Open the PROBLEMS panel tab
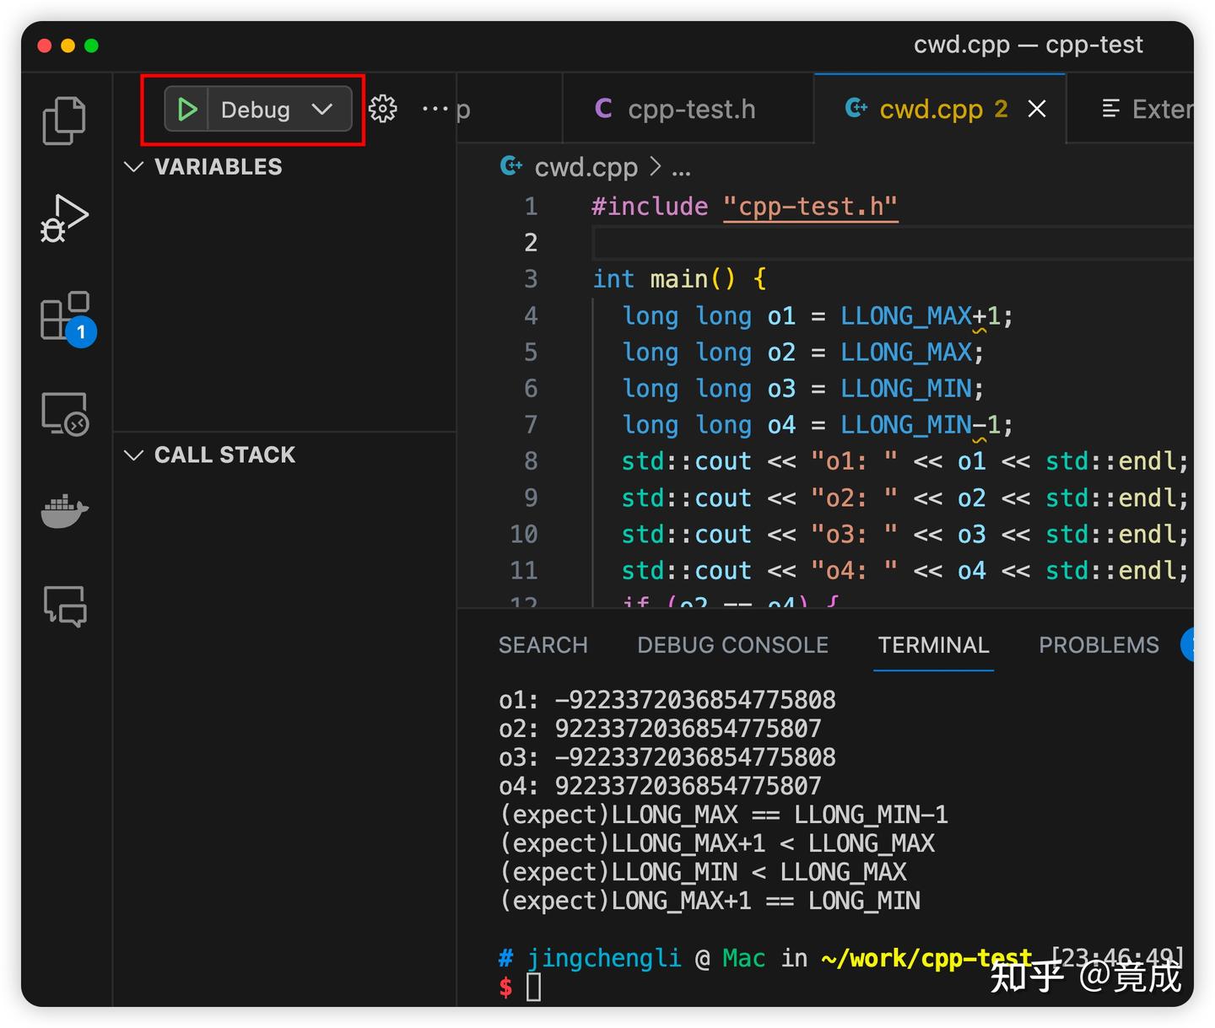Image resolution: width=1215 pixels, height=1028 pixels. point(1099,645)
